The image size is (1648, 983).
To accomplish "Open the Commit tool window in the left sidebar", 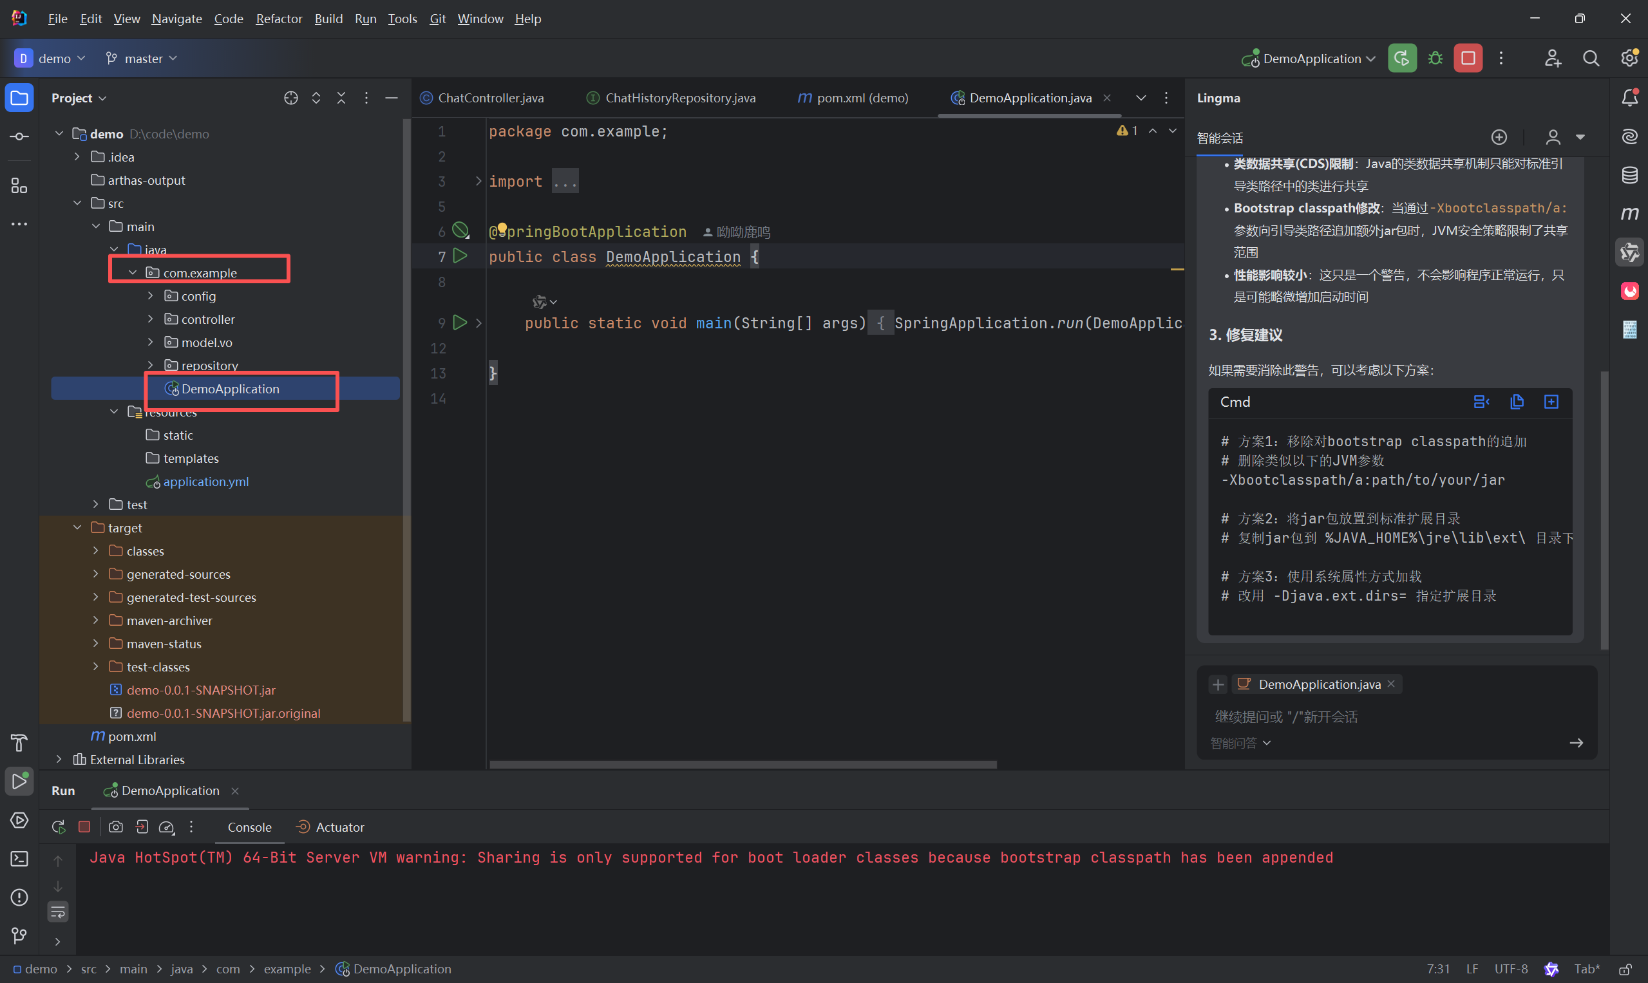I will [19, 136].
